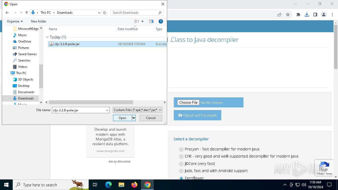The height and width of the screenshot is (190, 338).
Task: Share this page in Chrome
Action: [279, 15]
